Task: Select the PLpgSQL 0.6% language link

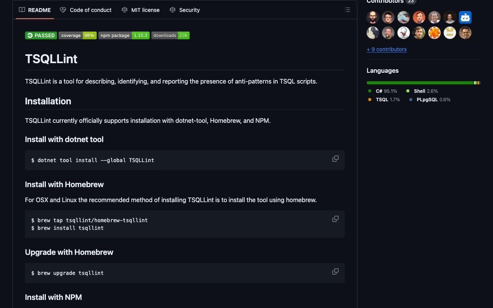Action: (x=429, y=100)
